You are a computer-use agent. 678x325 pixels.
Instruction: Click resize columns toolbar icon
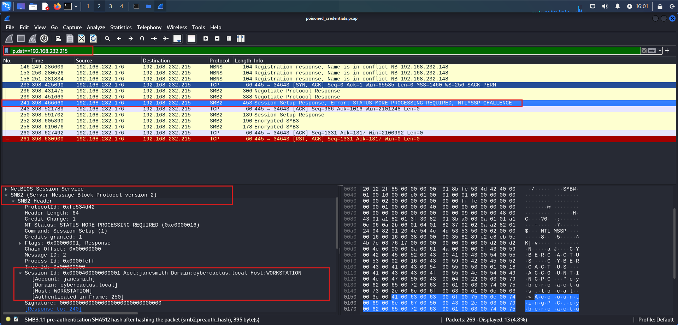click(241, 38)
